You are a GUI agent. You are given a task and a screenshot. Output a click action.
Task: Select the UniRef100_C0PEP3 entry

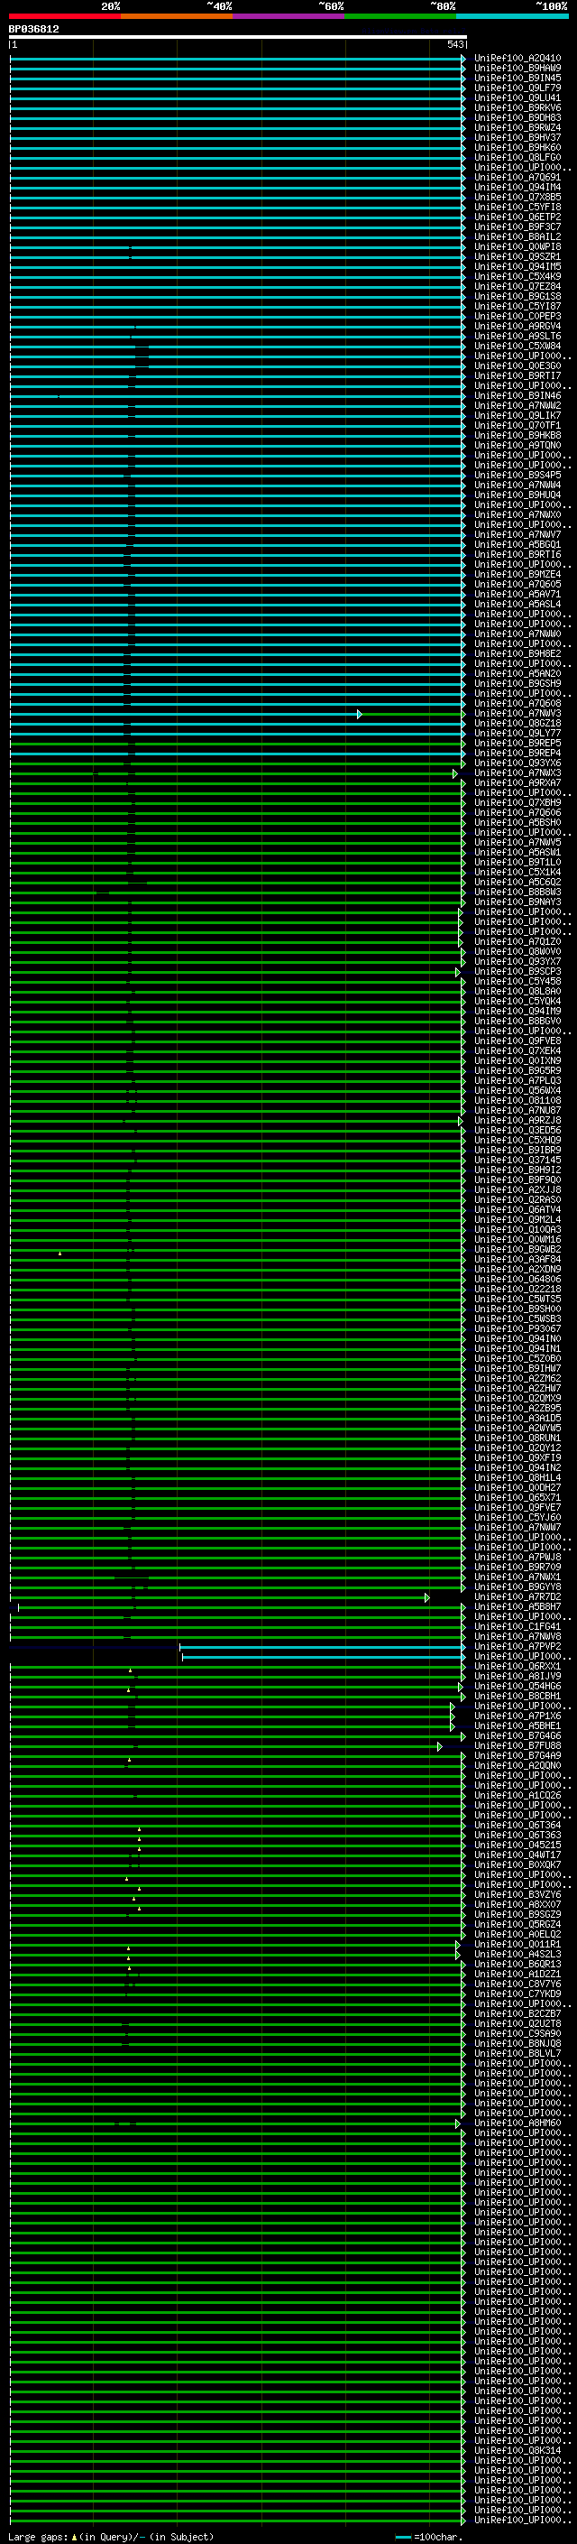[x=517, y=316]
